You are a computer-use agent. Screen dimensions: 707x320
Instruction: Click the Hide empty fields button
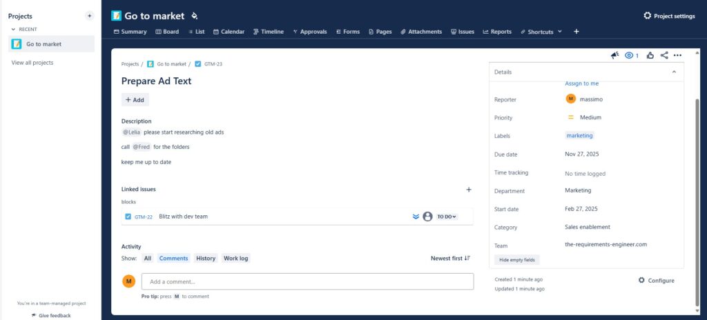[x=518, y=260]
